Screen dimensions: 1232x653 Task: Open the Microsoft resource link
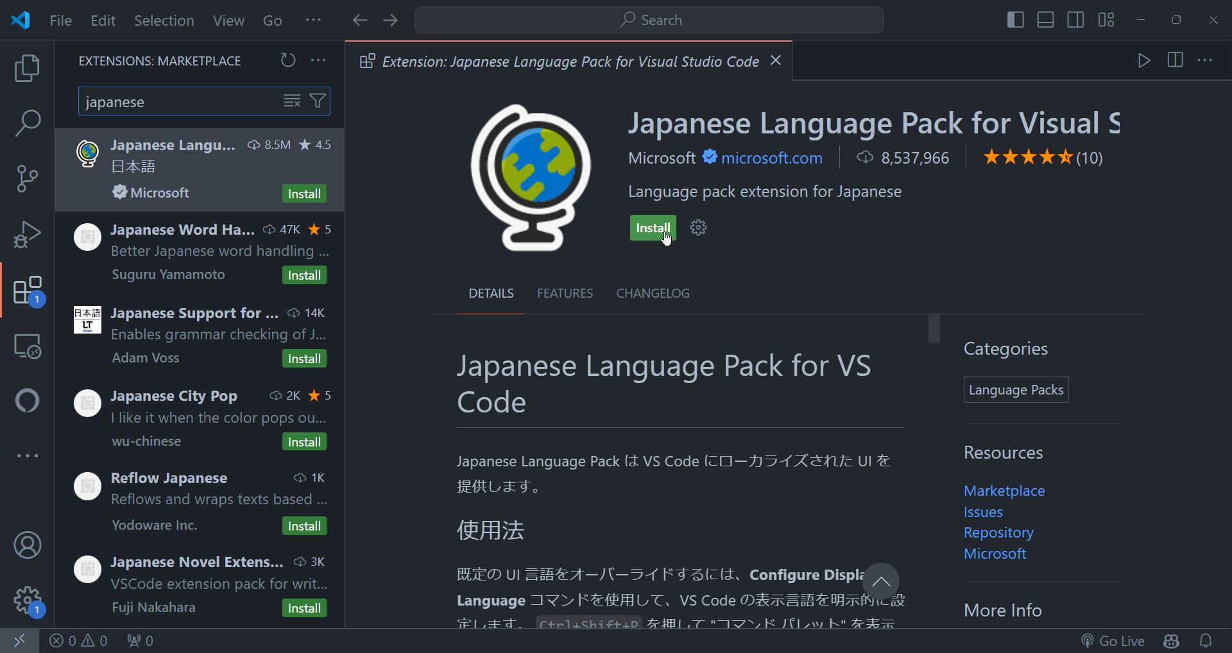coord(995,554)
